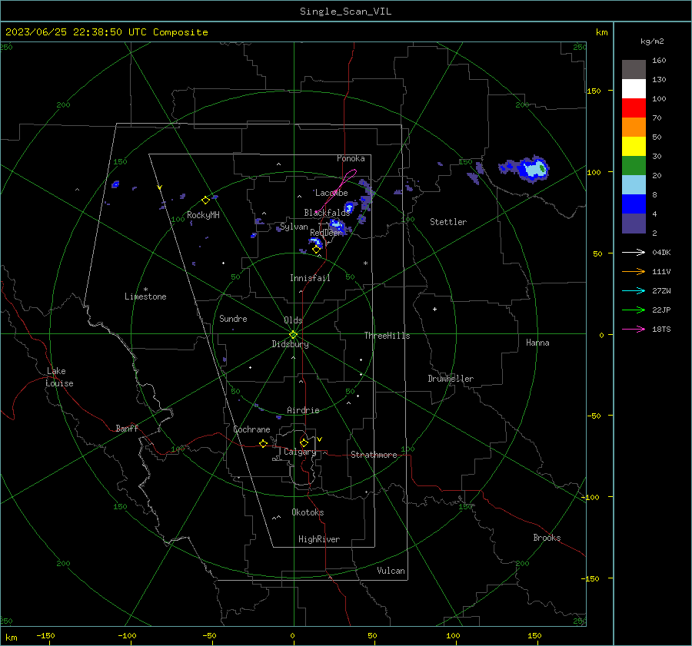Select the yellow 30-50 legend swatch
The width and height of the screenshot is (692, 646).
click(x=634, y=147)
